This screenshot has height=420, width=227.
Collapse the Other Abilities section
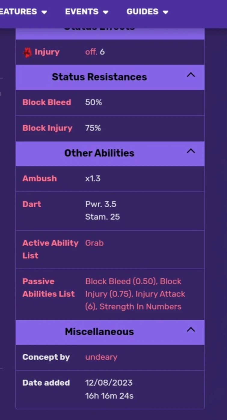coord(191,151)
